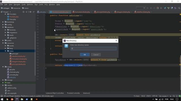Select .gitignore under database folder
This screenshot has width=181, height=101.
coord(12,38)
